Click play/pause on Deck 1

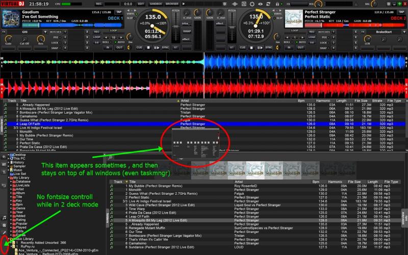[x=157, y=47]
